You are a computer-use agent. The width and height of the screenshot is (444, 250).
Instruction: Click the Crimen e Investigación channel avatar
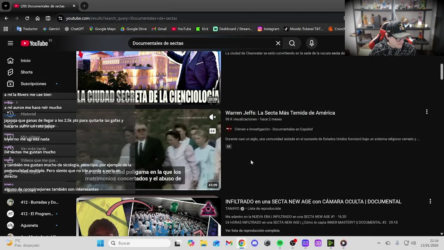tap(229, 129)
